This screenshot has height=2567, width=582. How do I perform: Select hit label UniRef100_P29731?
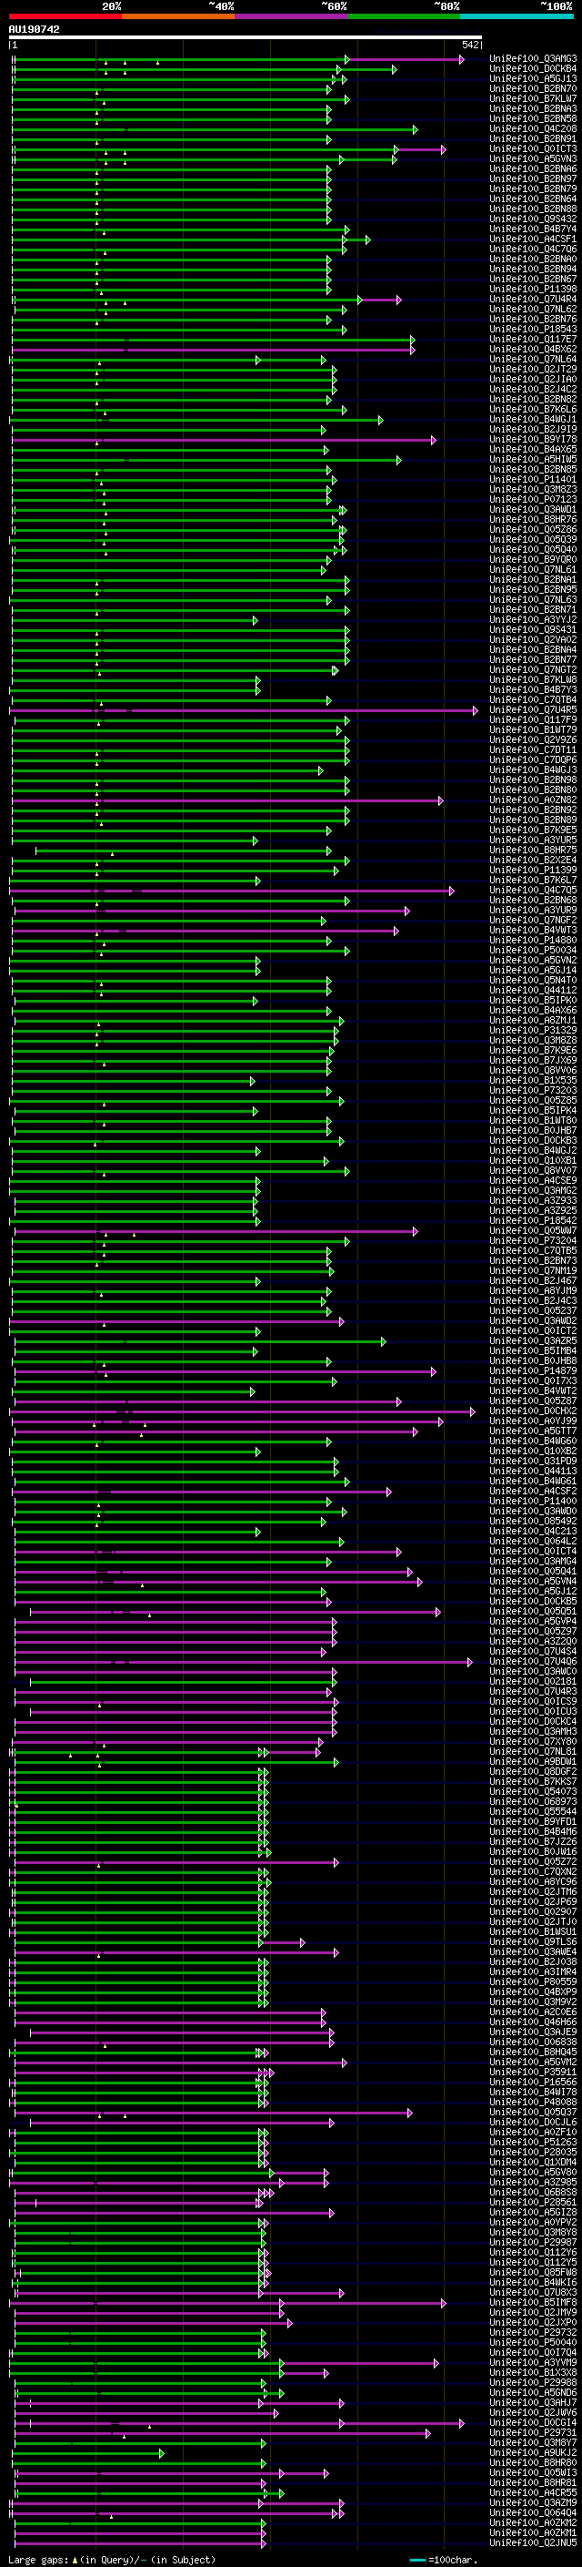click(533, 2433)
